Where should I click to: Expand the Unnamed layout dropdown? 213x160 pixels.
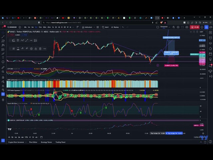[x=164, y=27]
